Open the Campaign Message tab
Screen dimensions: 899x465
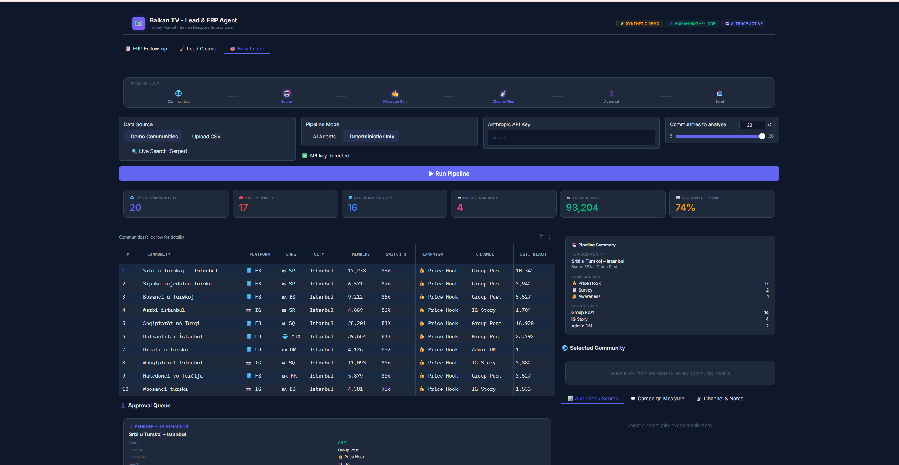[x=657, y=399]
